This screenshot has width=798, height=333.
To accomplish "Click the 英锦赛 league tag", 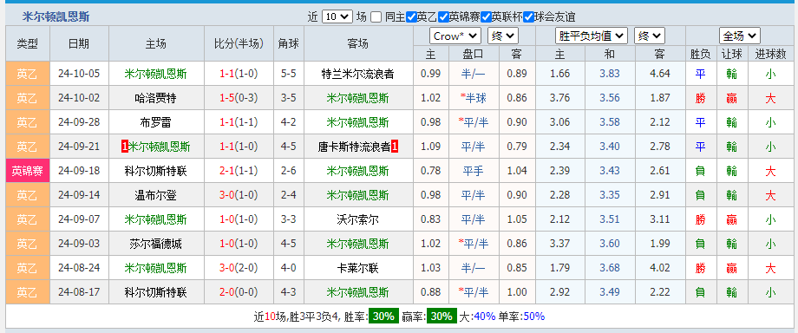I will click(28, 171).
